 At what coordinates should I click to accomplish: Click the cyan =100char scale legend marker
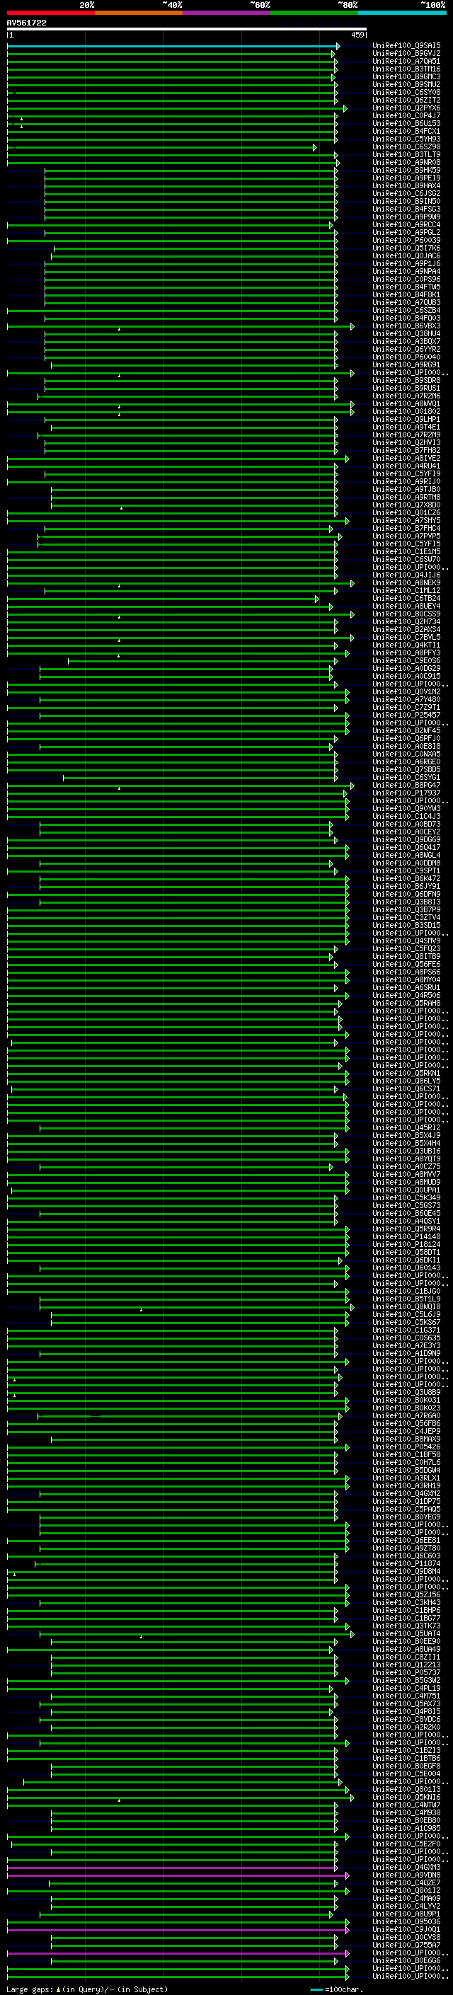[316, 1989]
